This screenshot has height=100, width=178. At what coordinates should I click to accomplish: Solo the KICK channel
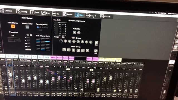coord(9,59)
